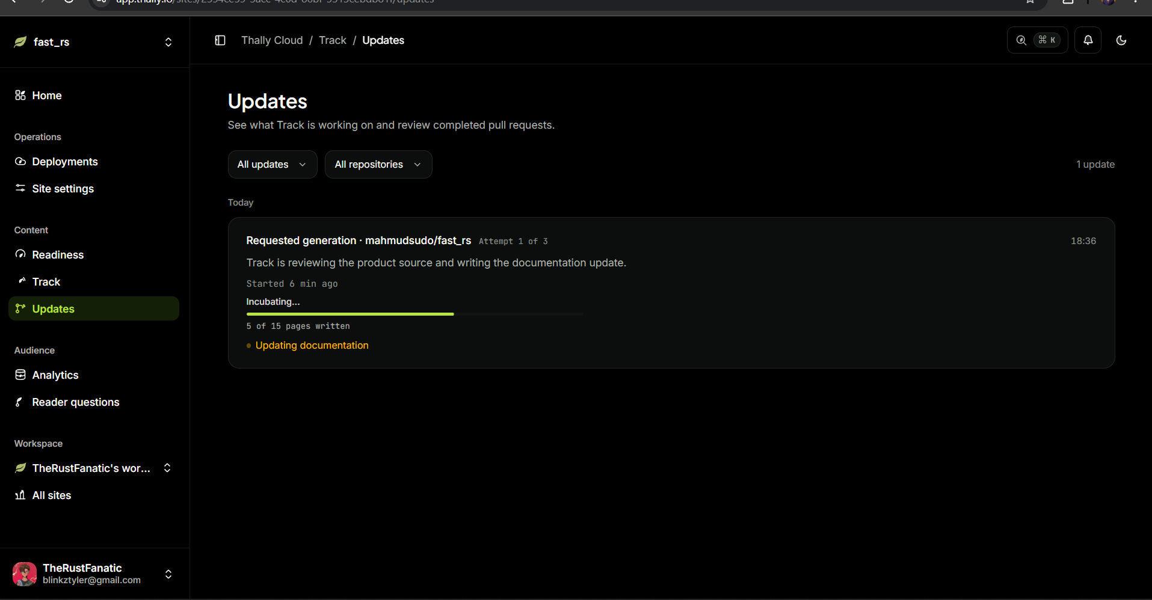Viewport: 1152px width, 600px height.
Task: Click the 1 update count
Action: point(1095,164)
